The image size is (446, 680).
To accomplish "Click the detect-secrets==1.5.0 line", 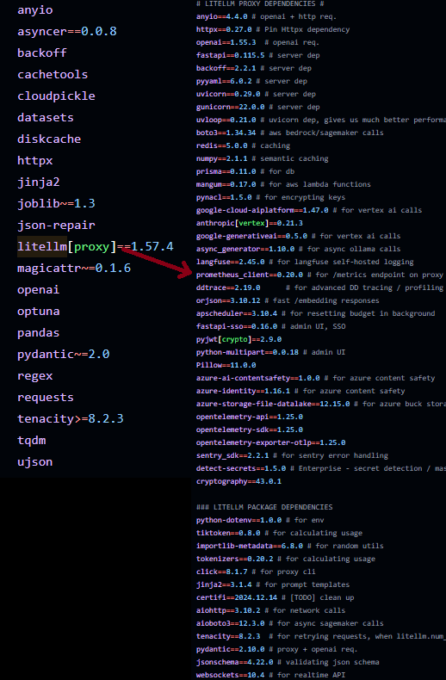I will 321,468.
